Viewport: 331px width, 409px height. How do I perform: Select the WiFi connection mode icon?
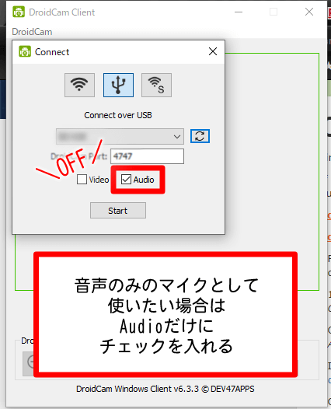coord(79,85)
